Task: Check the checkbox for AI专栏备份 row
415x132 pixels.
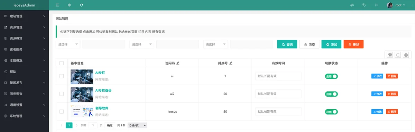Action: (62, 93)
